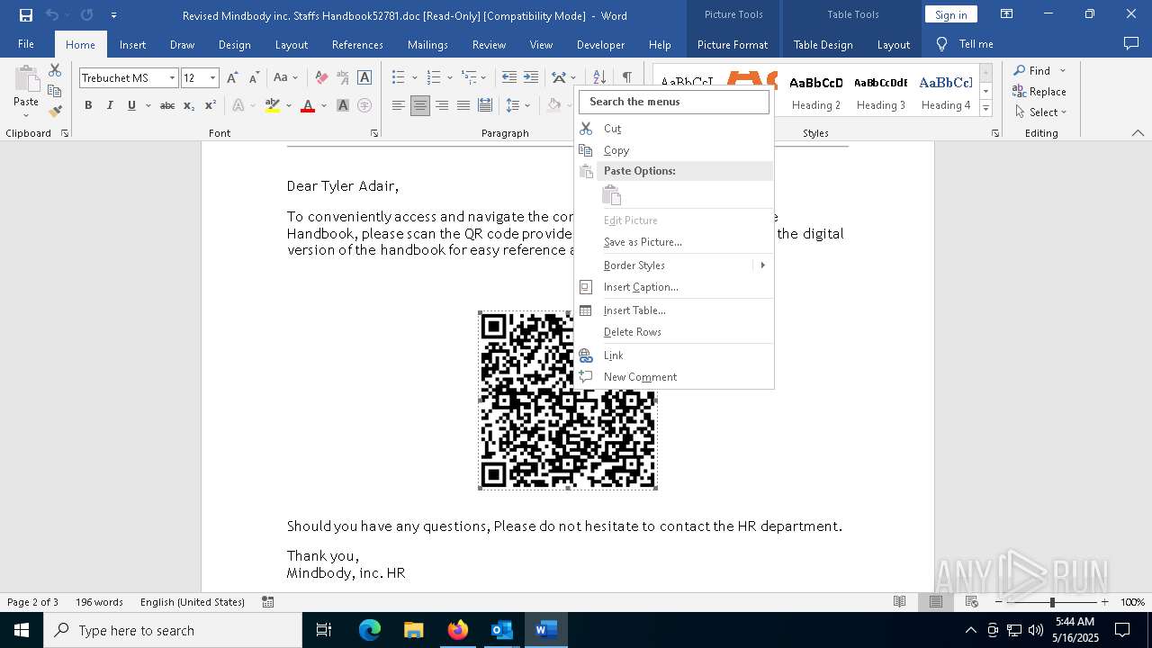Align text to the right
The image size is (1152, 648).
pos(442,105)
